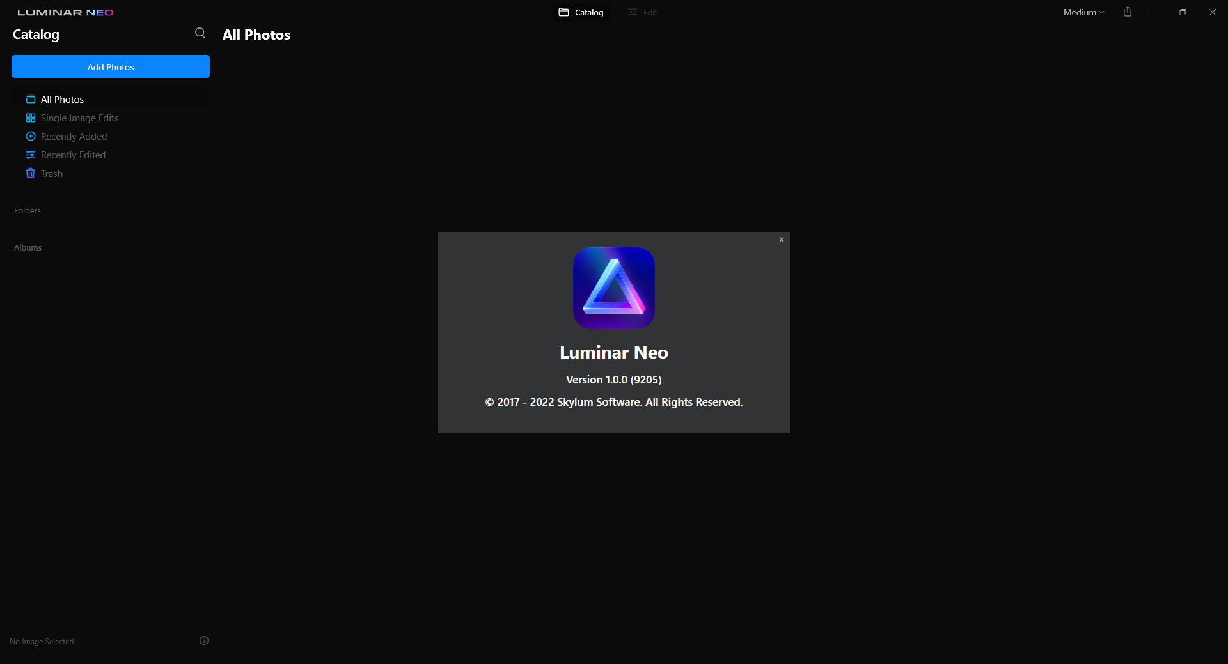Click the Trash bin icon
1228x664 pixels.
pos(30,173)
